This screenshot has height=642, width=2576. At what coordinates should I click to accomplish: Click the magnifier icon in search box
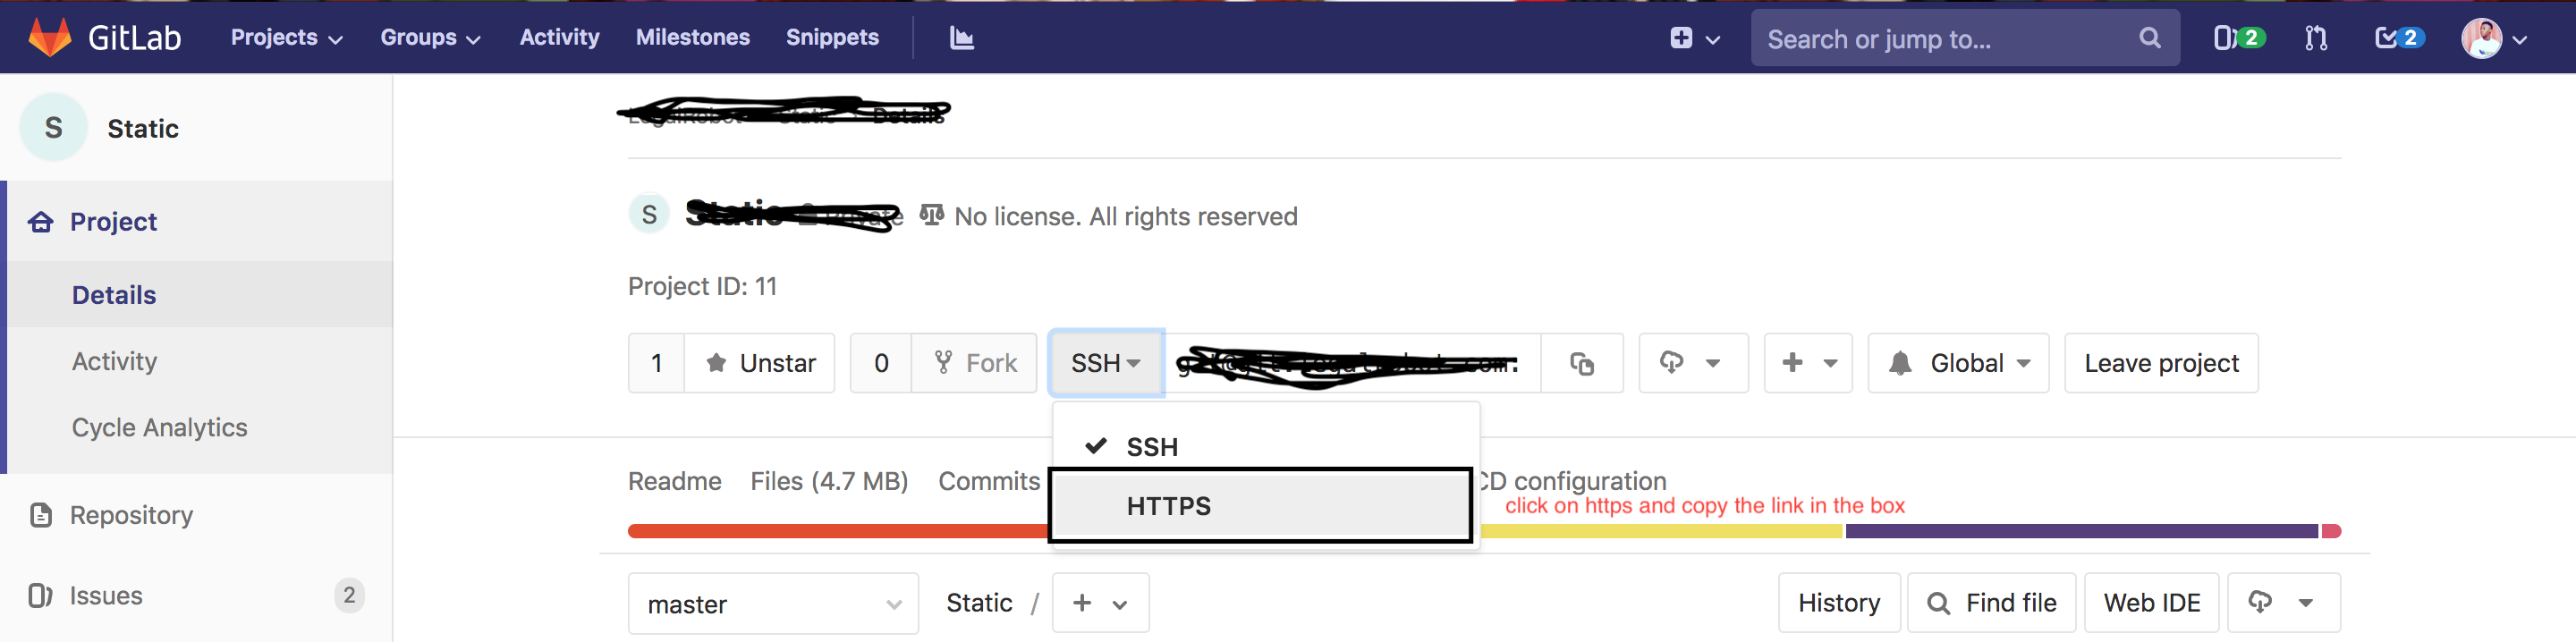coord(2149,38)
